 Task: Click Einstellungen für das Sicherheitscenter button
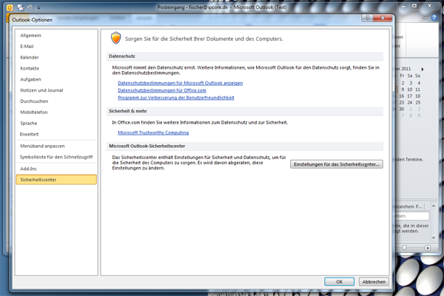[x=337, y=164]
